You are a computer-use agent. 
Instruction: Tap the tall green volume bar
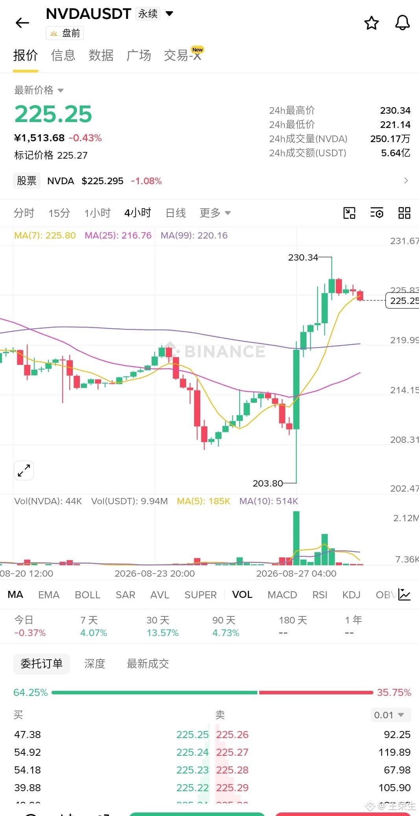click(x=296, y=538)
